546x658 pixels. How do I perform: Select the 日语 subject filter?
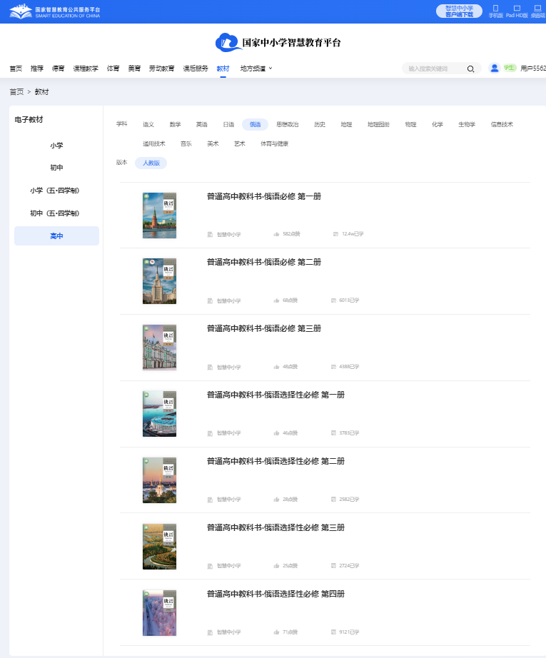[228, 124]
